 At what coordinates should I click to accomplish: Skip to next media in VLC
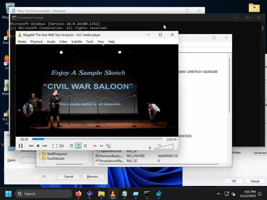click(45, 146)
